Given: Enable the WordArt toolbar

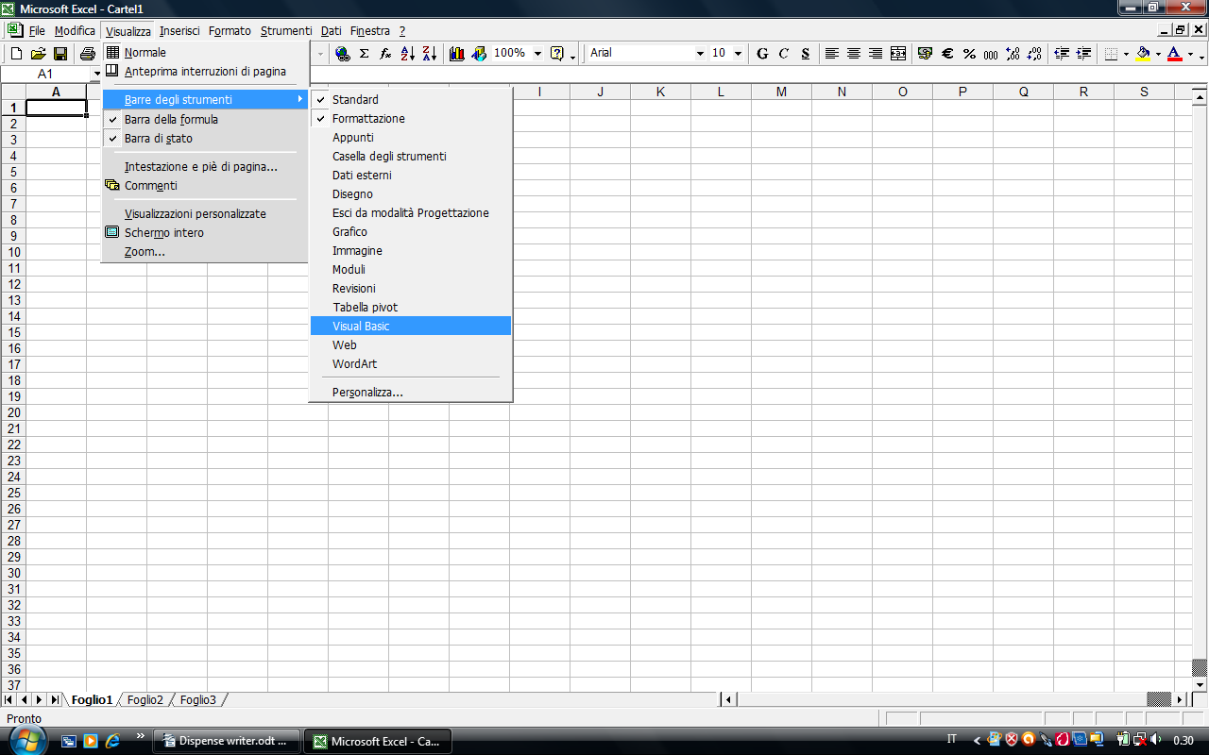Looking at the screenshot, I should 411,364.
